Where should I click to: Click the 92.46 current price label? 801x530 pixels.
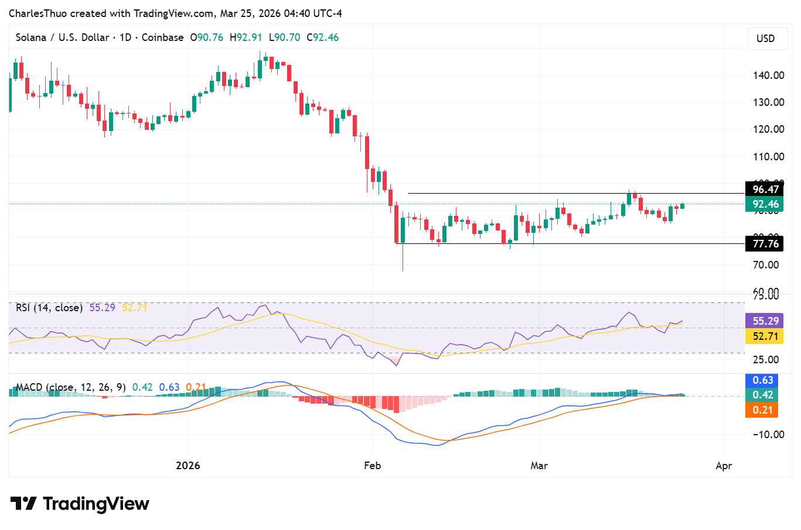point(764,204)
